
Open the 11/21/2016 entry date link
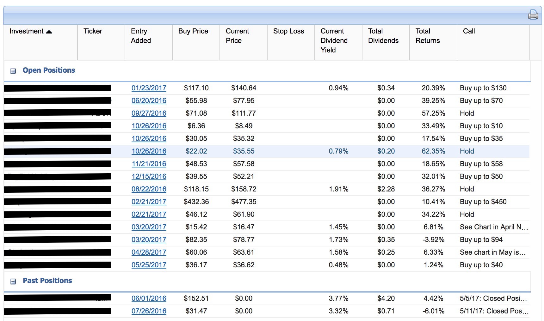pos(149,164)
